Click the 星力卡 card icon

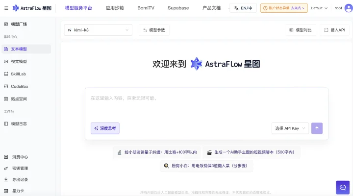point(6,191)
